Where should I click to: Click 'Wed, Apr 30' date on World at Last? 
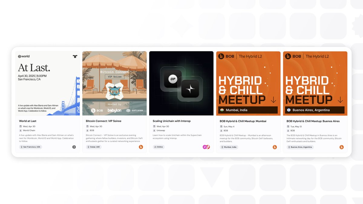(x=29, y=126)
